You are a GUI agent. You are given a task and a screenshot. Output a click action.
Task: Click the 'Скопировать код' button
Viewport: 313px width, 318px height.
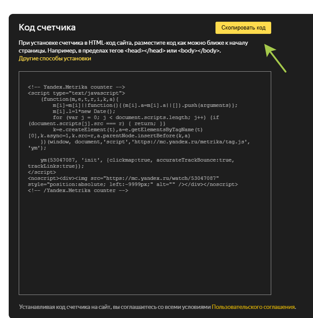tap(243, 28)
